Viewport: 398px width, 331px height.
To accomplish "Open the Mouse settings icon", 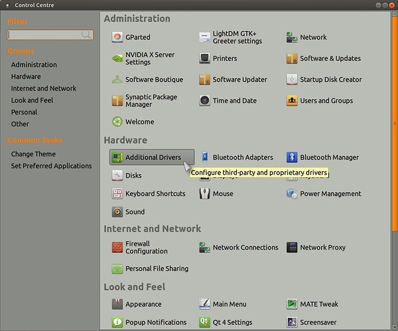I will [x=204, y=194].
